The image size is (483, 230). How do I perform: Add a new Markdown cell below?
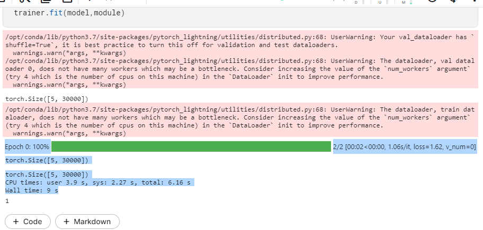pos(87,222)
